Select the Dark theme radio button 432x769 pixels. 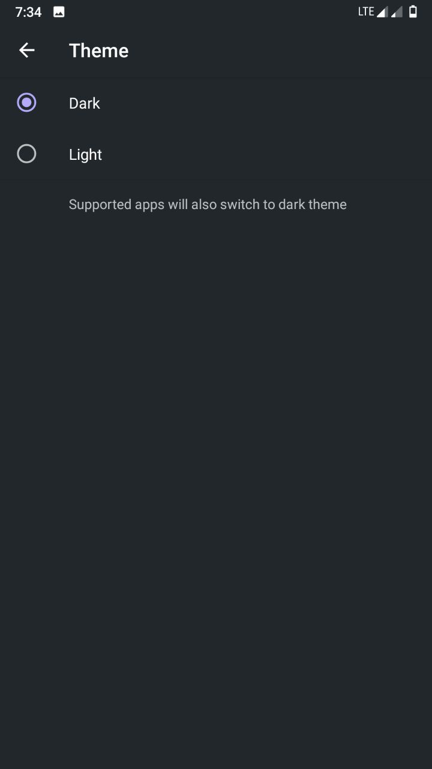point(26,103)
